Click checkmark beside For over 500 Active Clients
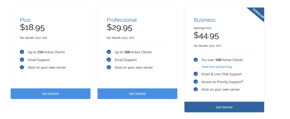The height and width of the screenshot is (119, 290). click(x=196, y=60)
